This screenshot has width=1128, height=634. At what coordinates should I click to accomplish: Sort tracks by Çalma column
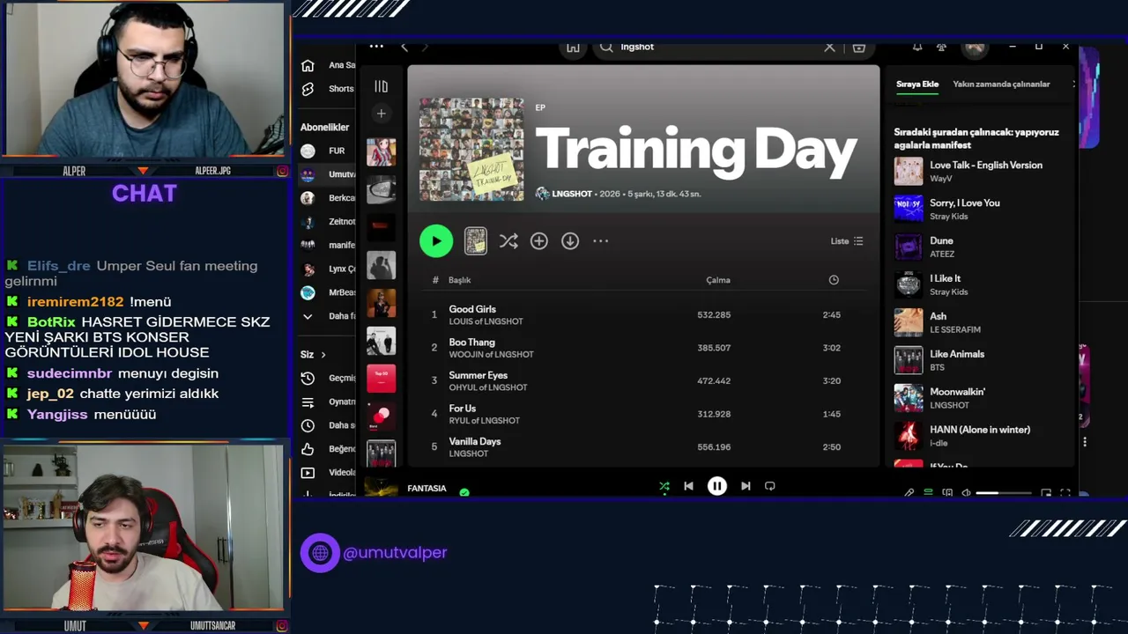click(x=718, y=280)
